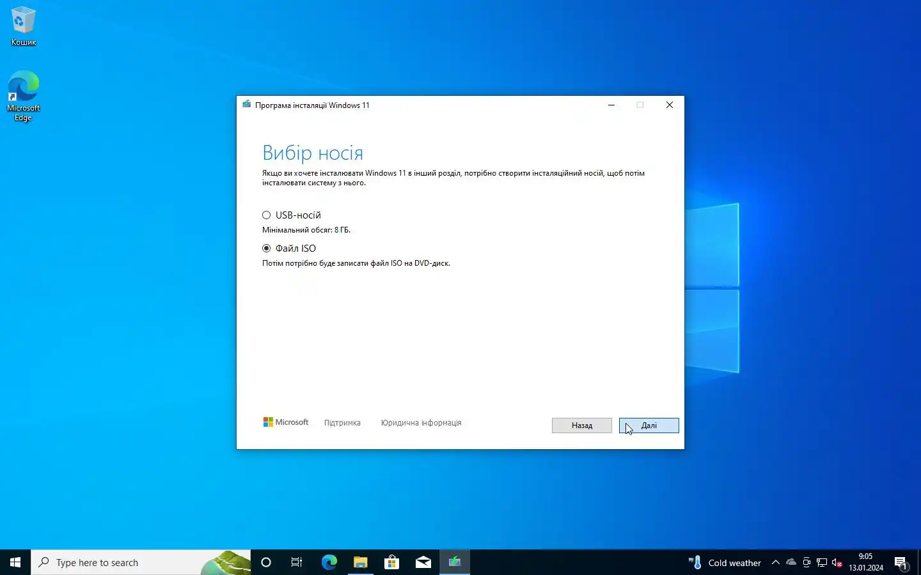Open the Windows Start menu
Image resolution: width=921 pixels, height=575 pixels.
[15, 562]
